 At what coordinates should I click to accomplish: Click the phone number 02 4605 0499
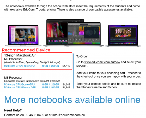click(x=34, y=115)
